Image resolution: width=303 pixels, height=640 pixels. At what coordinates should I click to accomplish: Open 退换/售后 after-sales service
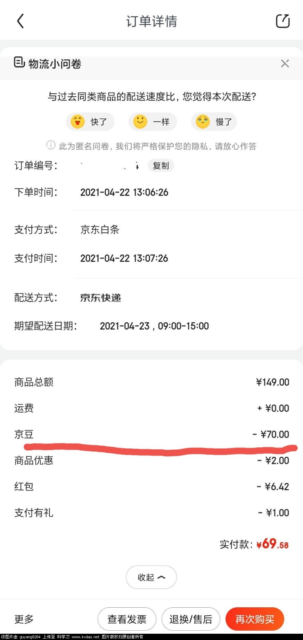tap(191, 619)
